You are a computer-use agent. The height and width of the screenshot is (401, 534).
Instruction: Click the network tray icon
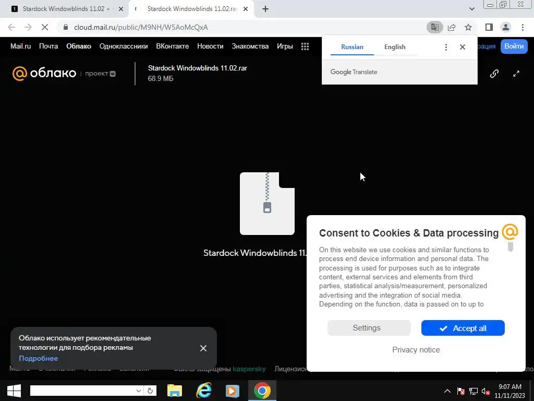click(x=474, y=392)
